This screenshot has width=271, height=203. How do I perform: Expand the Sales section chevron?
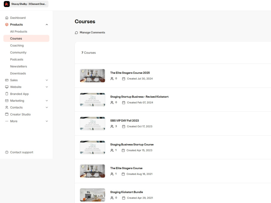(x=47, y=80)
